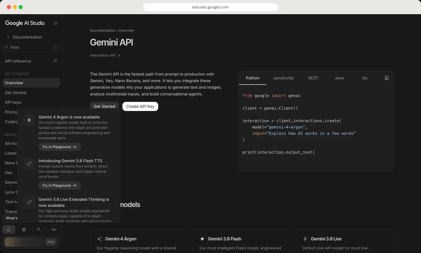Expand the Interactions API chevron
421x253 pixels.
(x=119, y=55)
